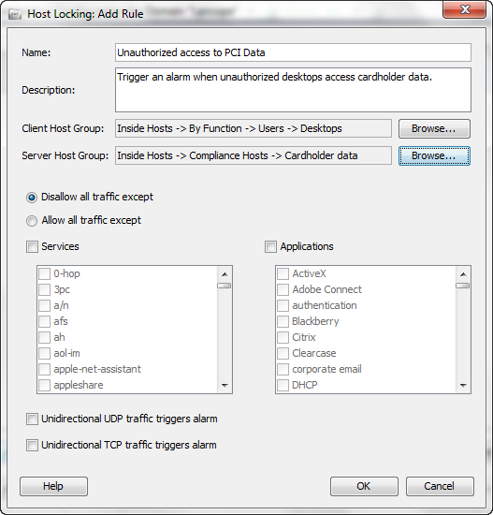Click the Host Locking title bar icon
The width and height of the screenshot is (493, 515).
click(x=14, y=14)
